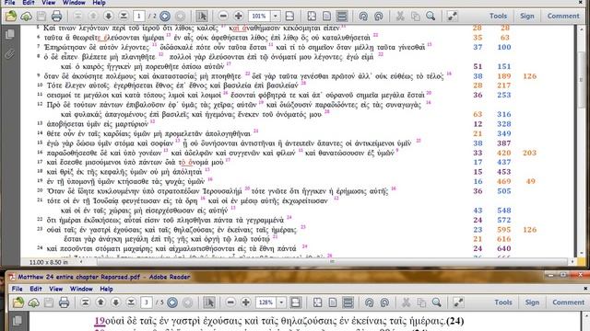Open the Tools pane in the top window

pyautogui.click(x=498, y=16)
